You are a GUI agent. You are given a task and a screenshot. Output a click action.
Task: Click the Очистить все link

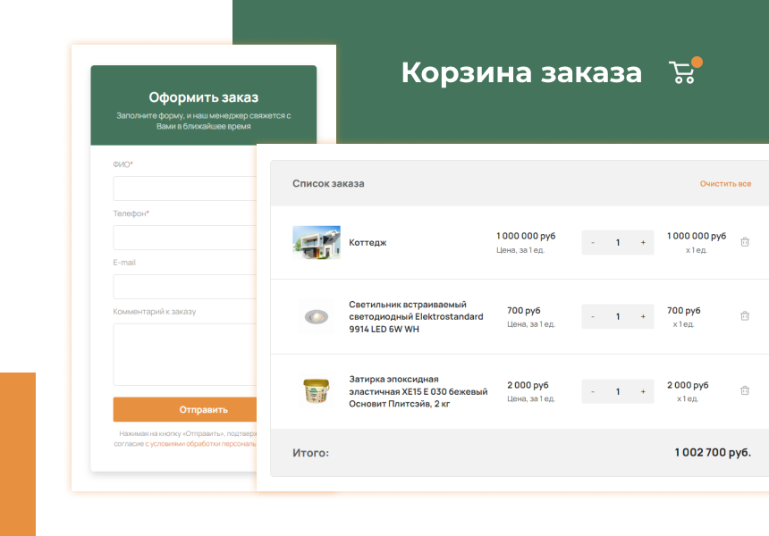[725, 184]
